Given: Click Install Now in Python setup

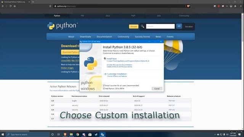Looking at the screenshot, I should pyautogui.click(x=112, y=59).
